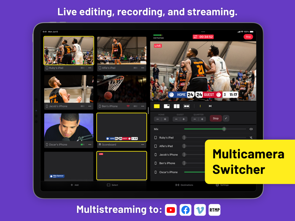Unmute Ruby's iPad audio

[x=251, y=138]
